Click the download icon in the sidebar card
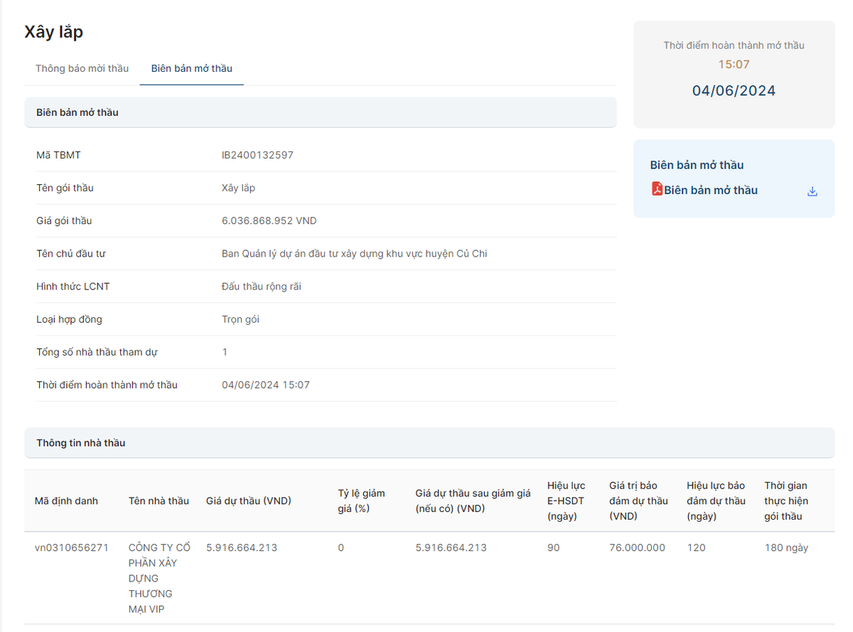 tap(812, 191)
